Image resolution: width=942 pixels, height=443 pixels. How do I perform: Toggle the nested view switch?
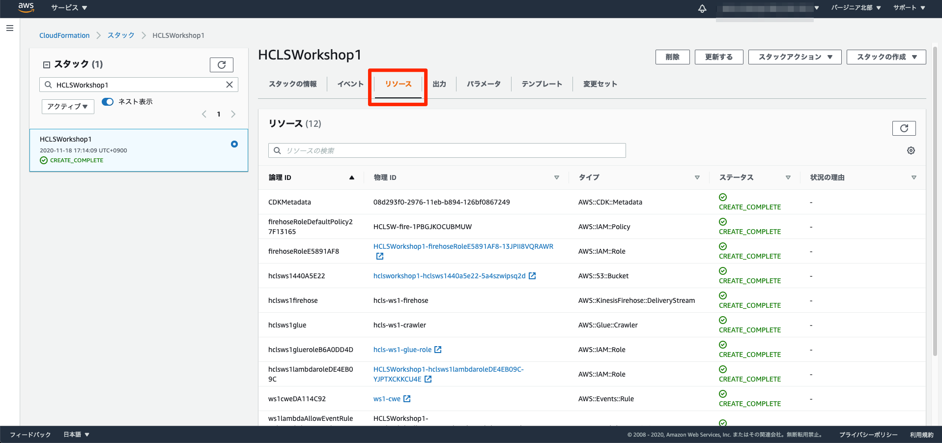click(x=108, y=102)
